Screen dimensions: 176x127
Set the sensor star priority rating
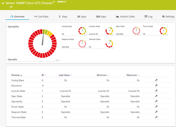point(61,2)
